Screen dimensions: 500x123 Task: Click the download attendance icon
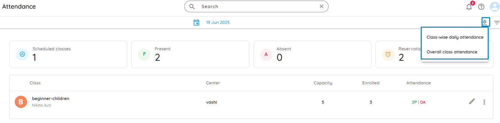tap(485, 22)
